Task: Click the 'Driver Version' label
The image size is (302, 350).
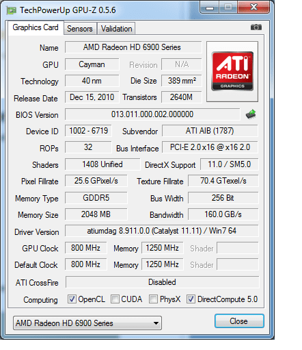Action: point(37,232)
